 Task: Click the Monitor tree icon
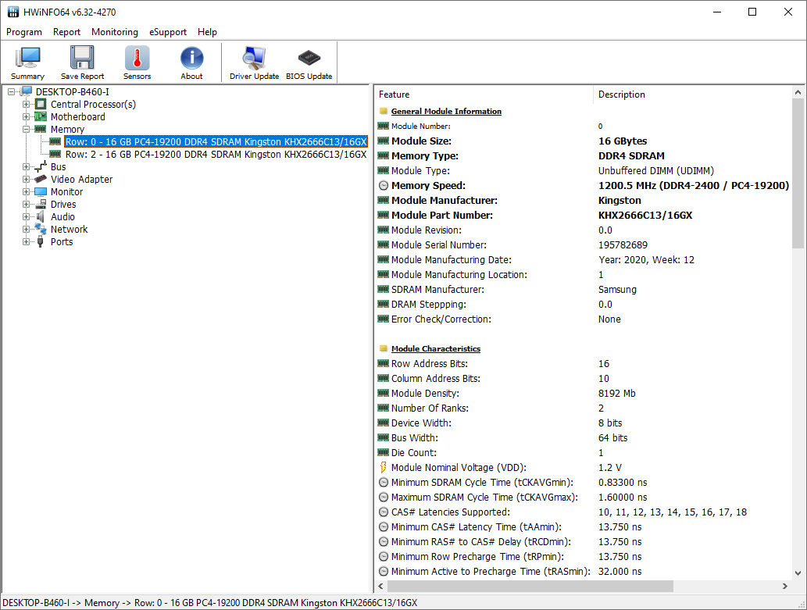pyautogui.click(x=41, y=191)
